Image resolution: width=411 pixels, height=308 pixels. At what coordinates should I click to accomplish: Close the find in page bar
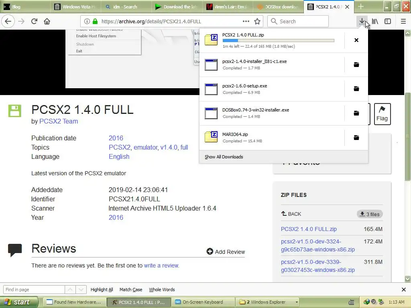[404, 290]
